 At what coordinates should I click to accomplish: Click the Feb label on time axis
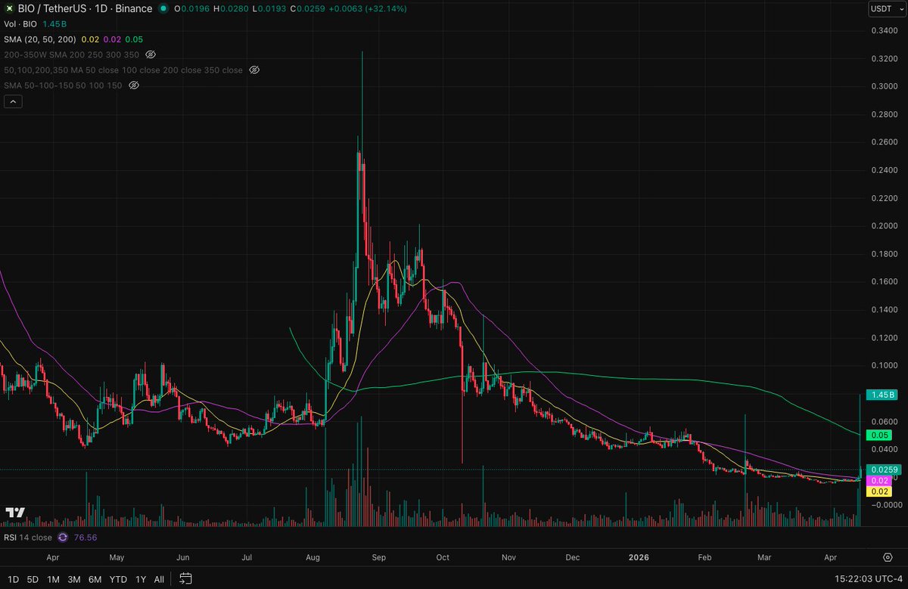[x=704, y=557]
